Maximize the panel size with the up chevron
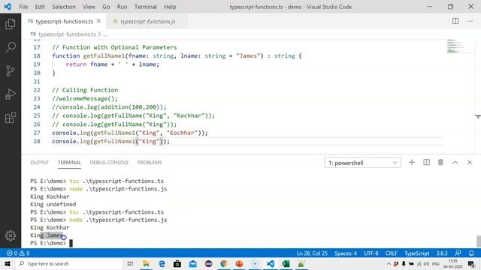This screenshot has width=481, height=270. [x=455, y=163]
